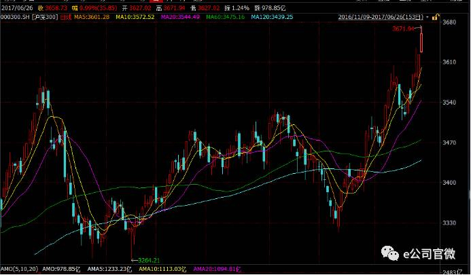Click the 3470 price axis label
This screenshot has height=275, width=471.
point(449,143)
